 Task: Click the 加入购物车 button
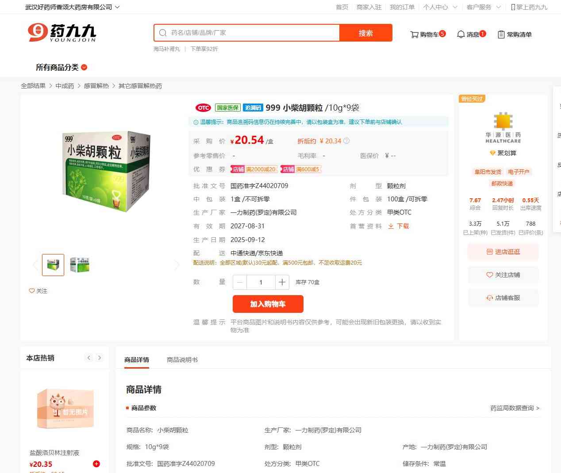[268, 304]
